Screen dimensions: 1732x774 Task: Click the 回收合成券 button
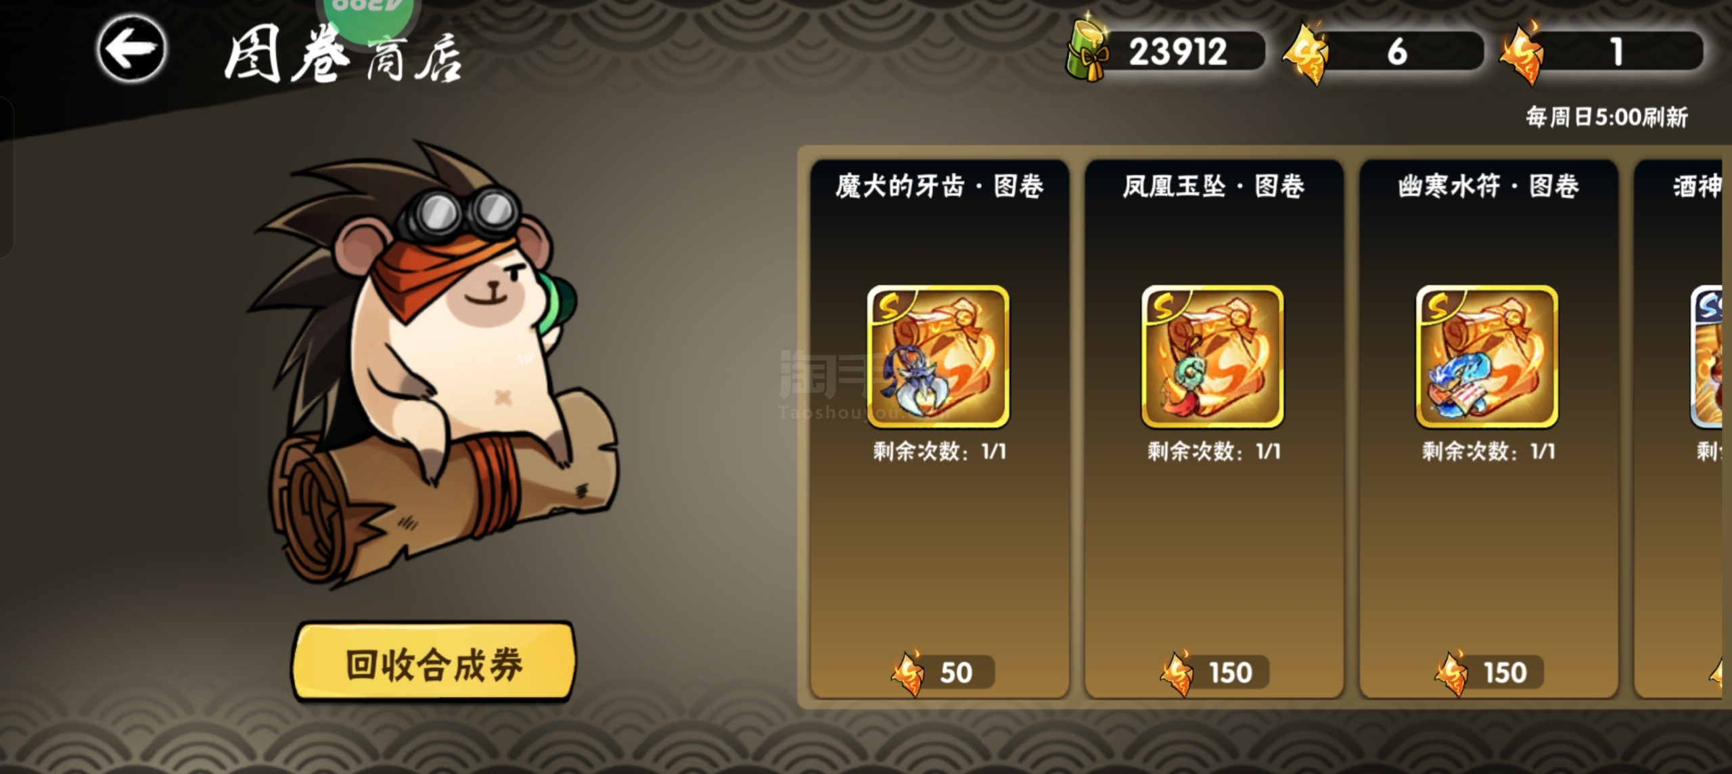click(434, 662)
